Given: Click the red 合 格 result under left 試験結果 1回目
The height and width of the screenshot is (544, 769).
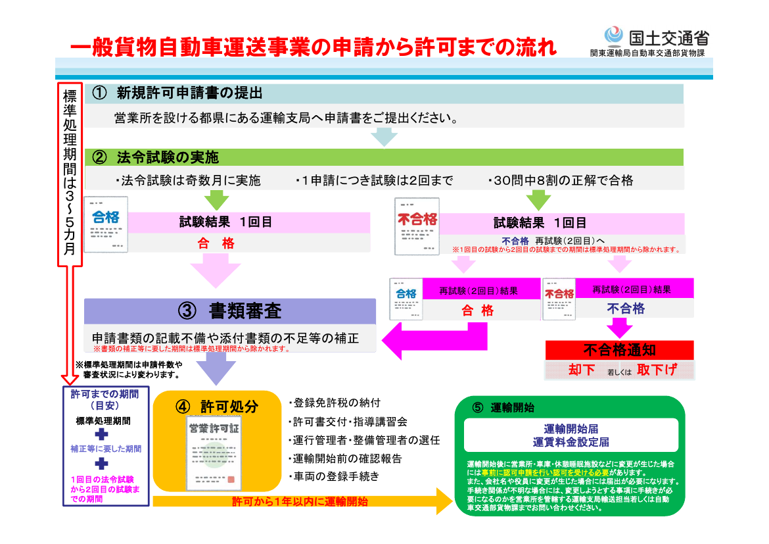Looking at the screenshot, I should [x=216, y=243].
